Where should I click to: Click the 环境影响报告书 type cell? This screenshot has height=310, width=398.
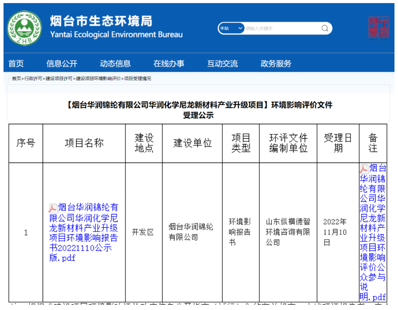tap(240, 232)
